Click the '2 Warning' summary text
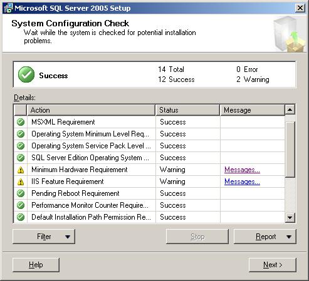Screen dimensions: 309x281 click(x=253, y=79)
